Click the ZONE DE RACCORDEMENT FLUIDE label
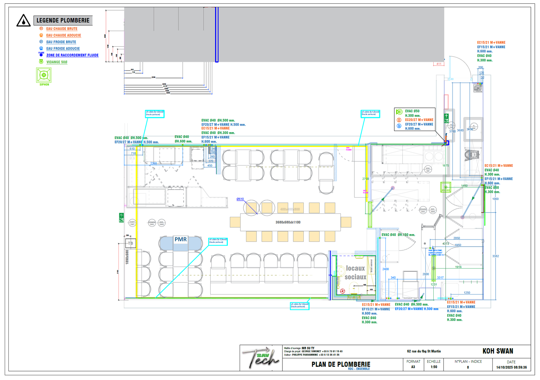Screen dimensions: 540x380 click(x=72, y=55)
